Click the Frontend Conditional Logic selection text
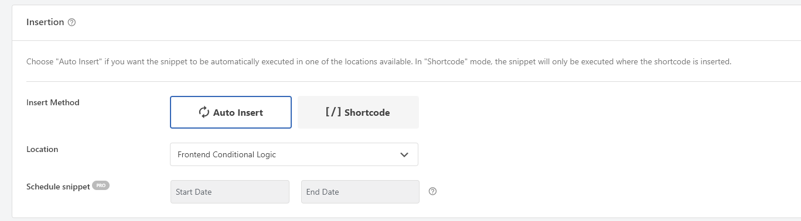 (x=227, y=154)
